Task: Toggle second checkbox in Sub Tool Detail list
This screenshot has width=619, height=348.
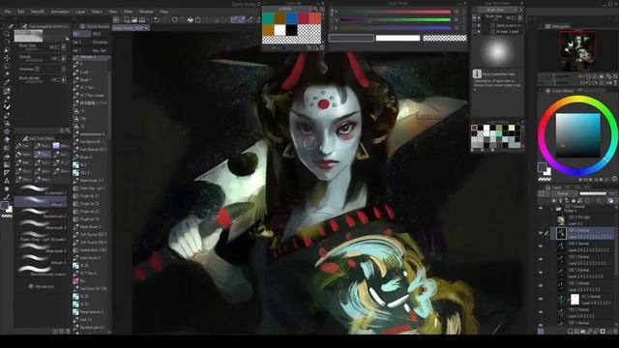Action: pyautogui.click(x=492, y=31)
